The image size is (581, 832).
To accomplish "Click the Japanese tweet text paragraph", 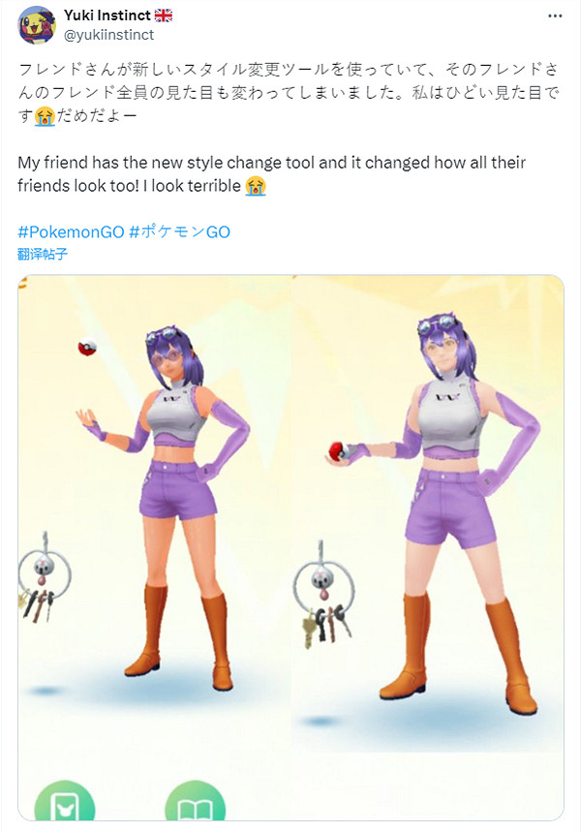I will 290,92.
